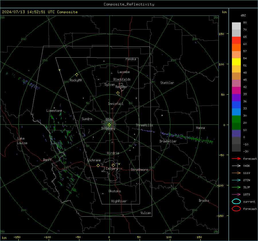Click the green 31JP arrow icon
The image size is (258, 241).
point(236,187)
